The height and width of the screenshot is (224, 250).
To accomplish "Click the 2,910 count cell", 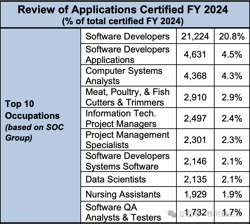I will [x=194, y=97].
